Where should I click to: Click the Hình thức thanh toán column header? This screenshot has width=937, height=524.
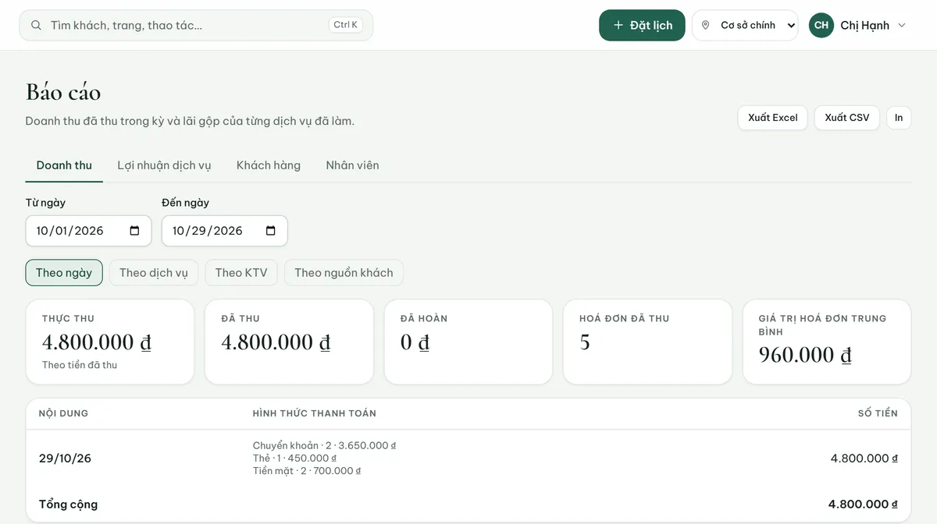coord(314,413)
